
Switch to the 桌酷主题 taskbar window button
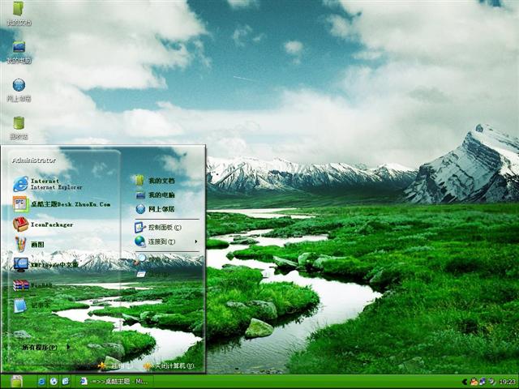pos(114,382)
